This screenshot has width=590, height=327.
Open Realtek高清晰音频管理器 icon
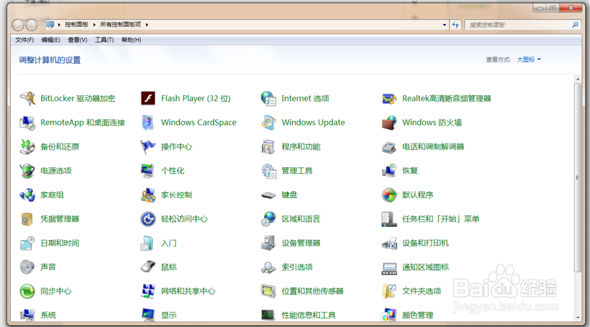(389, 98)
